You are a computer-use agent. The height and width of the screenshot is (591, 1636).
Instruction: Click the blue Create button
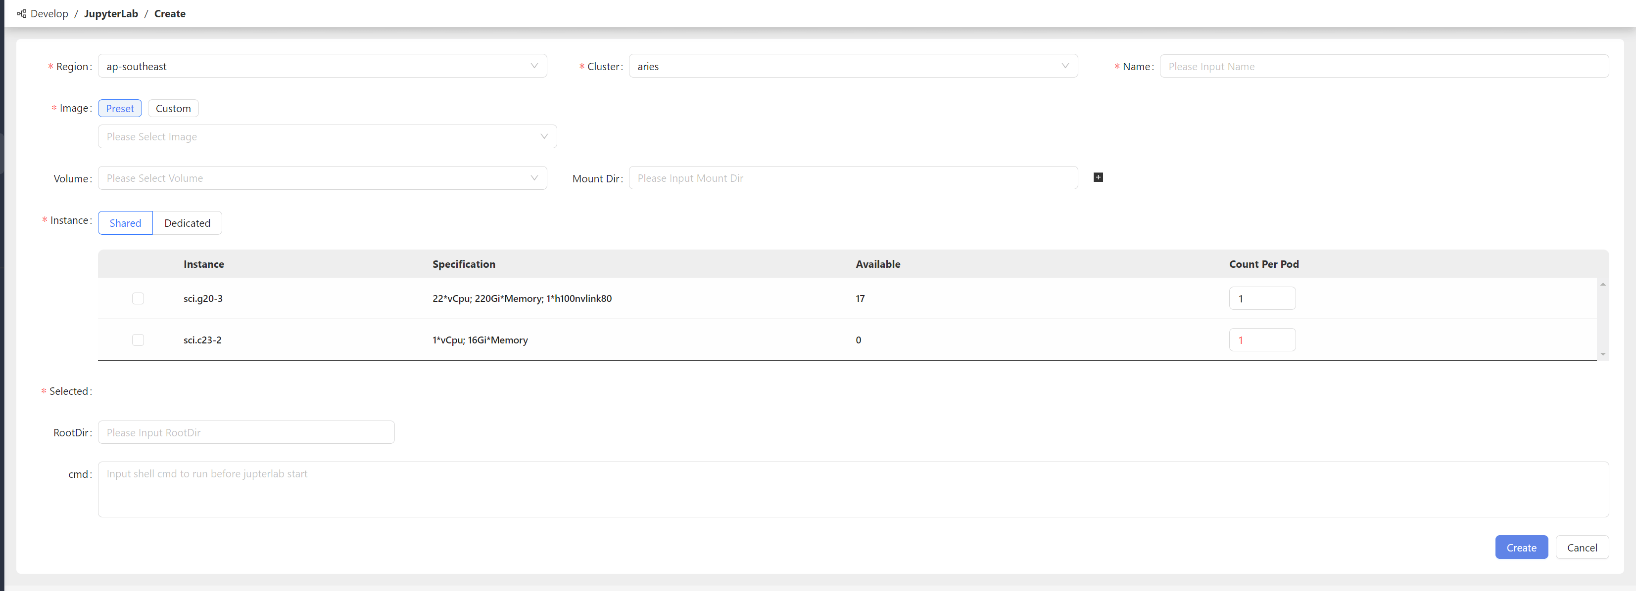[1521, 547]
